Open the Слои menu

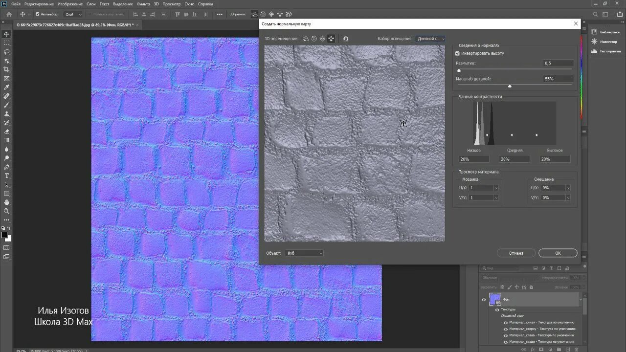click(91, 4)
